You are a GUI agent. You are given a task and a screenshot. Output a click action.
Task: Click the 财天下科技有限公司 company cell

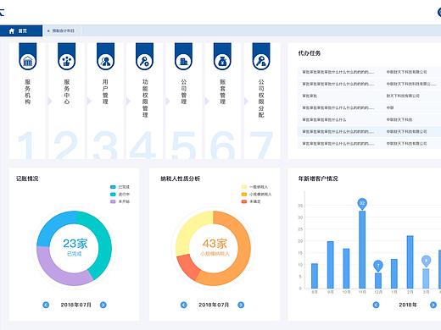403,96
